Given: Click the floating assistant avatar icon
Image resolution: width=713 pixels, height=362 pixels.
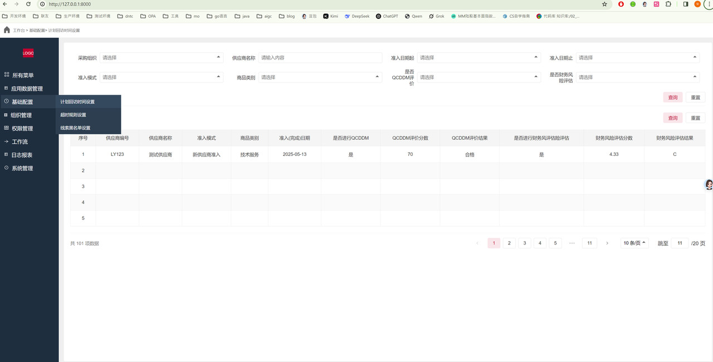Looking at the screenshot, I should (709, 185).
